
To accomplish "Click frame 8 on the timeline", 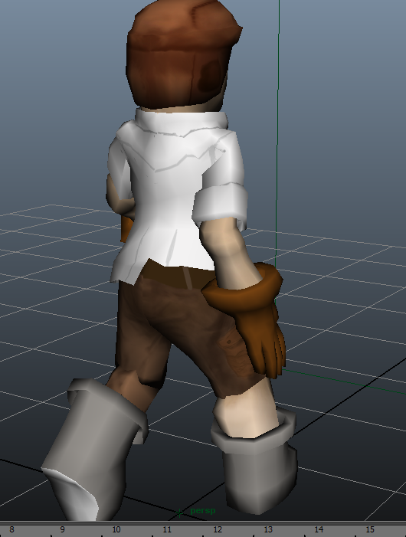I will pos(11,529).
